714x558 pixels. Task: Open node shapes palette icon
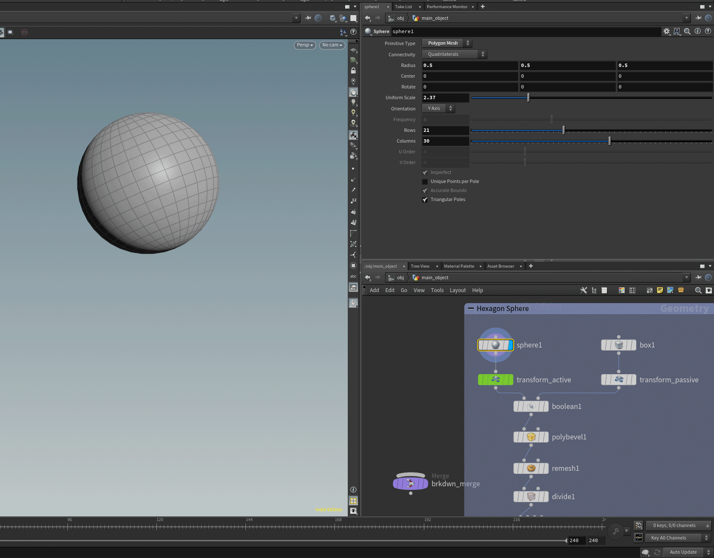click(x=632, y=290)
